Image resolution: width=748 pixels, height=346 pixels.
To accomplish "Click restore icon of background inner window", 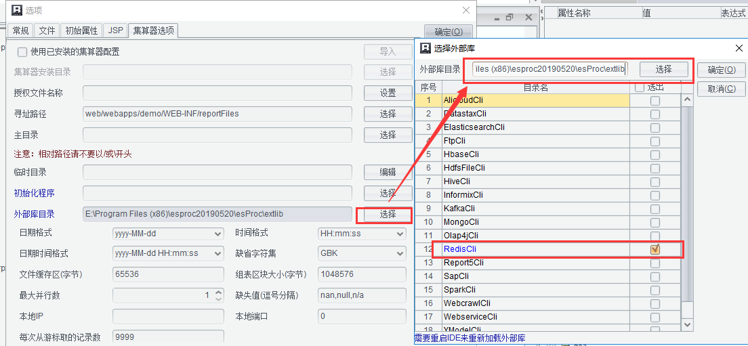I will coord(510,17).
